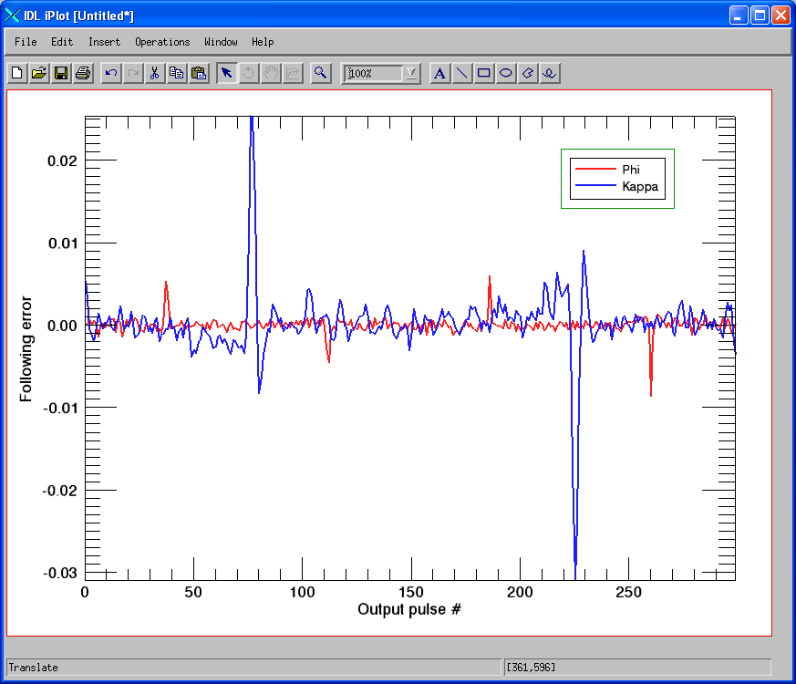Cut selection with the scissors icon
The width and height of the screenshot is (796, 684).
click(x=154, y=73)
